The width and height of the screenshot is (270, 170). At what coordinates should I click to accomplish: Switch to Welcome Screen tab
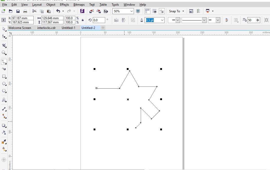[20, 28]
